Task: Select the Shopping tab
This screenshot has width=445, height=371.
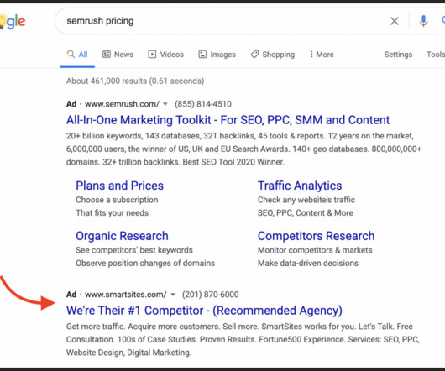Action: (272, 55)
